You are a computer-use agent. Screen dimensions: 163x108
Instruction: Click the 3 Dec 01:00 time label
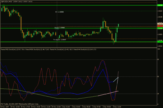(66, 107)
